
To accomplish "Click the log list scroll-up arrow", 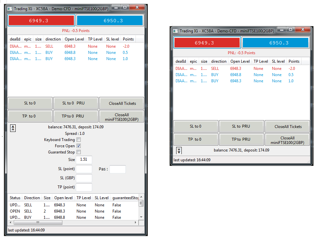I will (x=141, y=197).
